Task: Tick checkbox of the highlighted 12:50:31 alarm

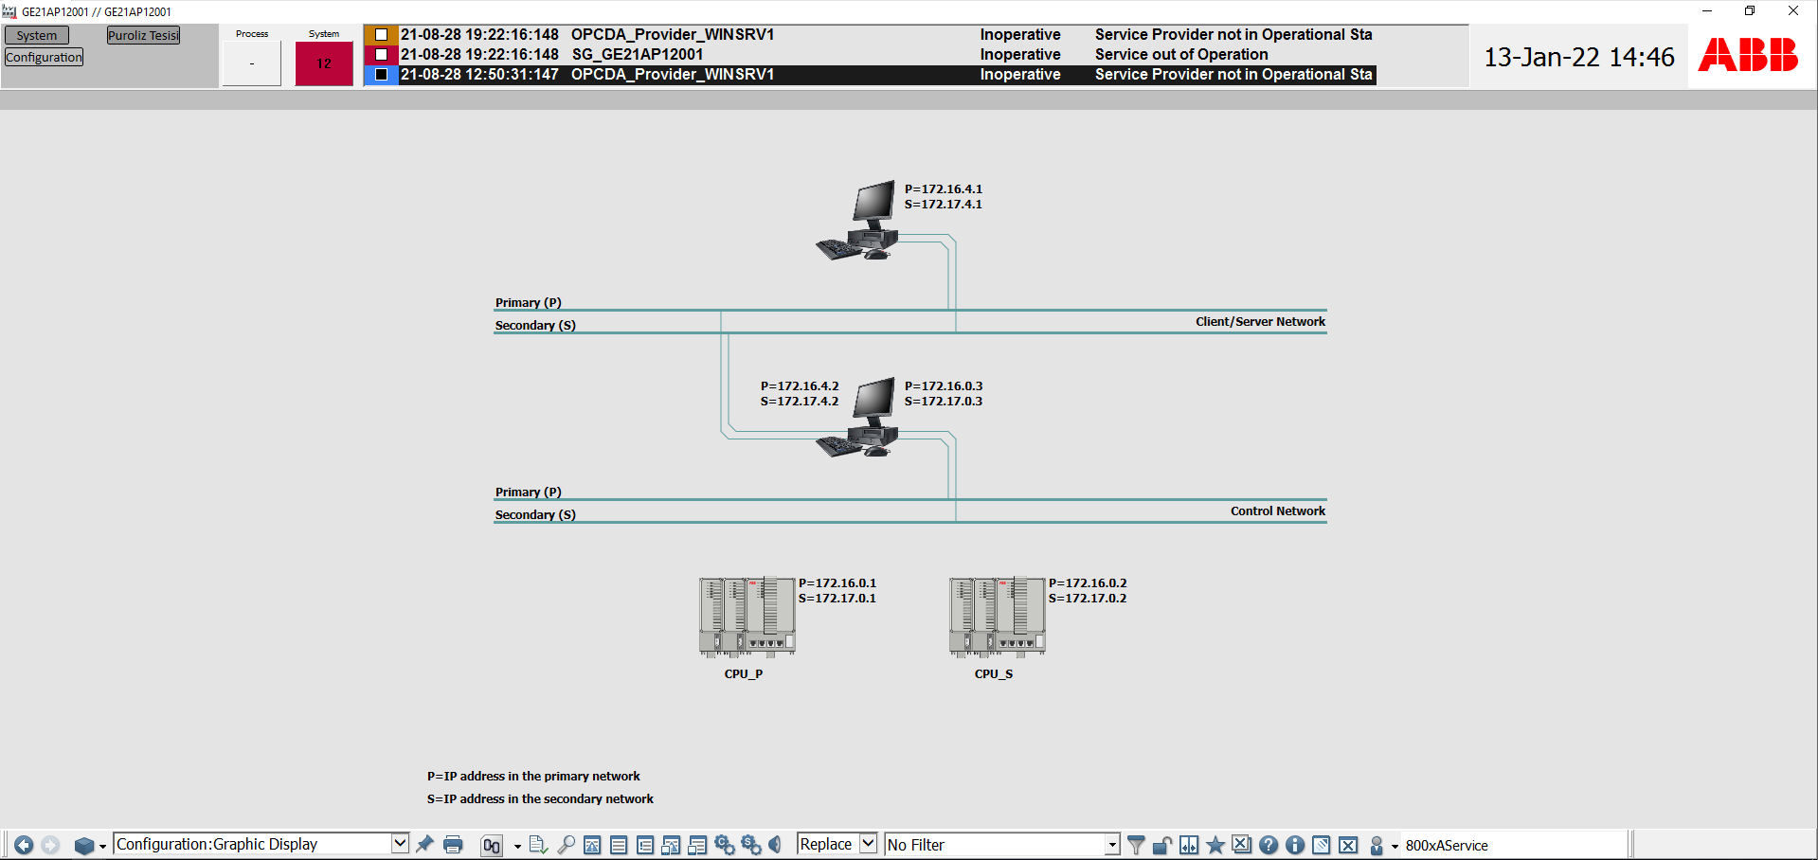Action: coord(381,75)
